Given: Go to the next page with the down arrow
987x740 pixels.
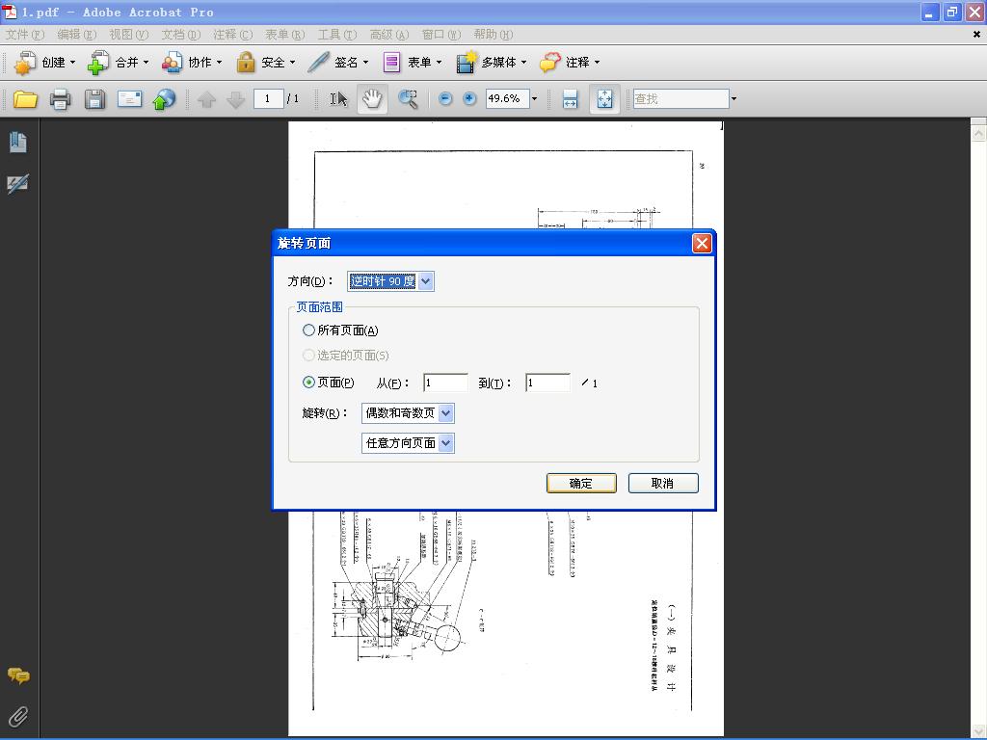Looking at the screenshot, I should (235, 99).
